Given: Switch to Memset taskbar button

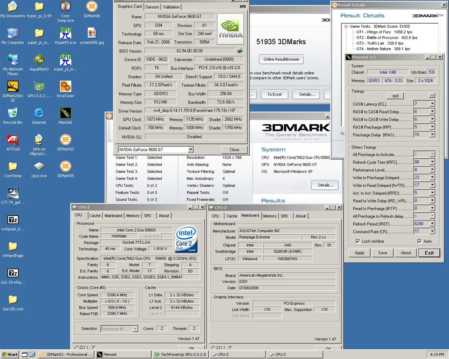Looking at the screenshot, I should pyautogui.click(x=124, y=355).
